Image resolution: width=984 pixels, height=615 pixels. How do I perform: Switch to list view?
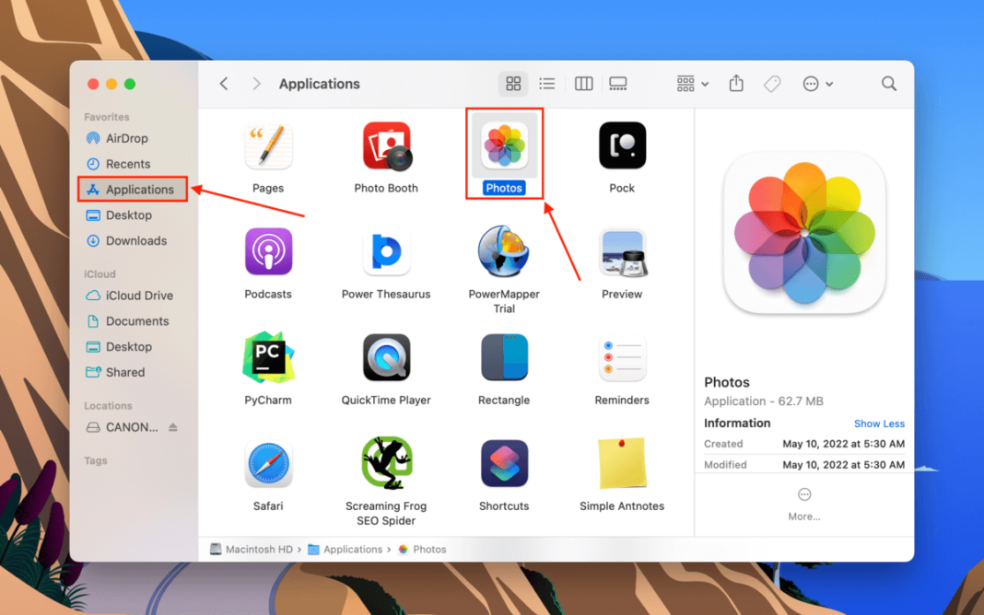coord(547,83)
